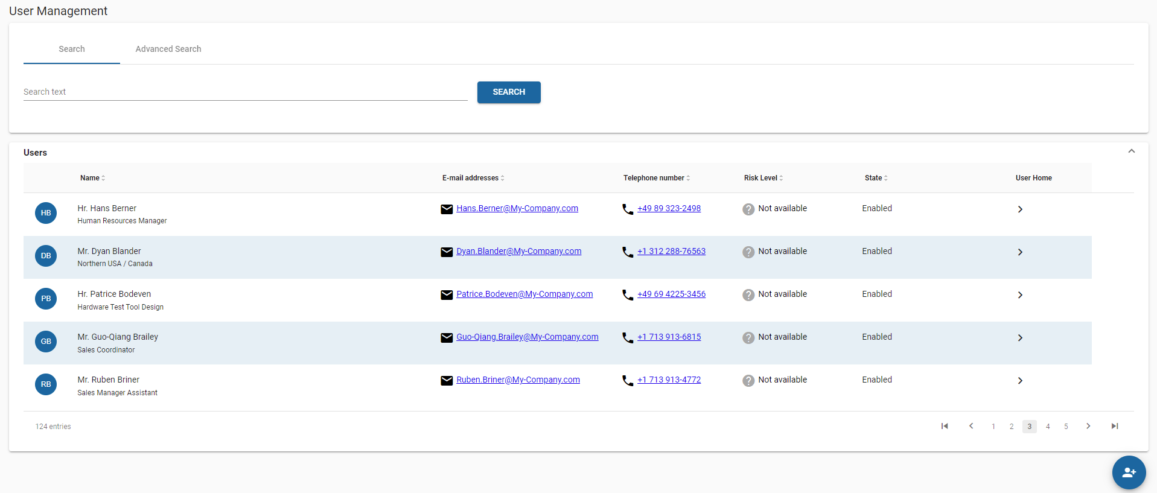Viewport: 1157px width, 493px height.
Task: Select the Search tab
Action: pyautogui.click(x=72, y=49)
